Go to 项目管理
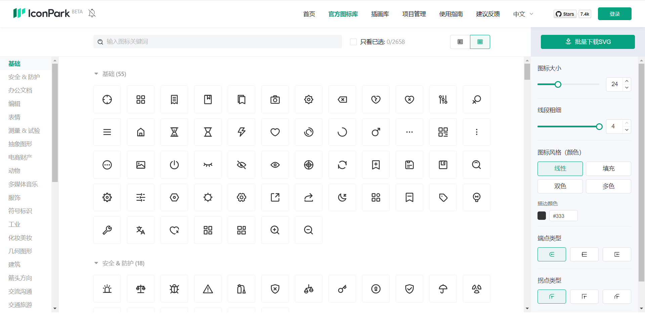 (414, 14)
